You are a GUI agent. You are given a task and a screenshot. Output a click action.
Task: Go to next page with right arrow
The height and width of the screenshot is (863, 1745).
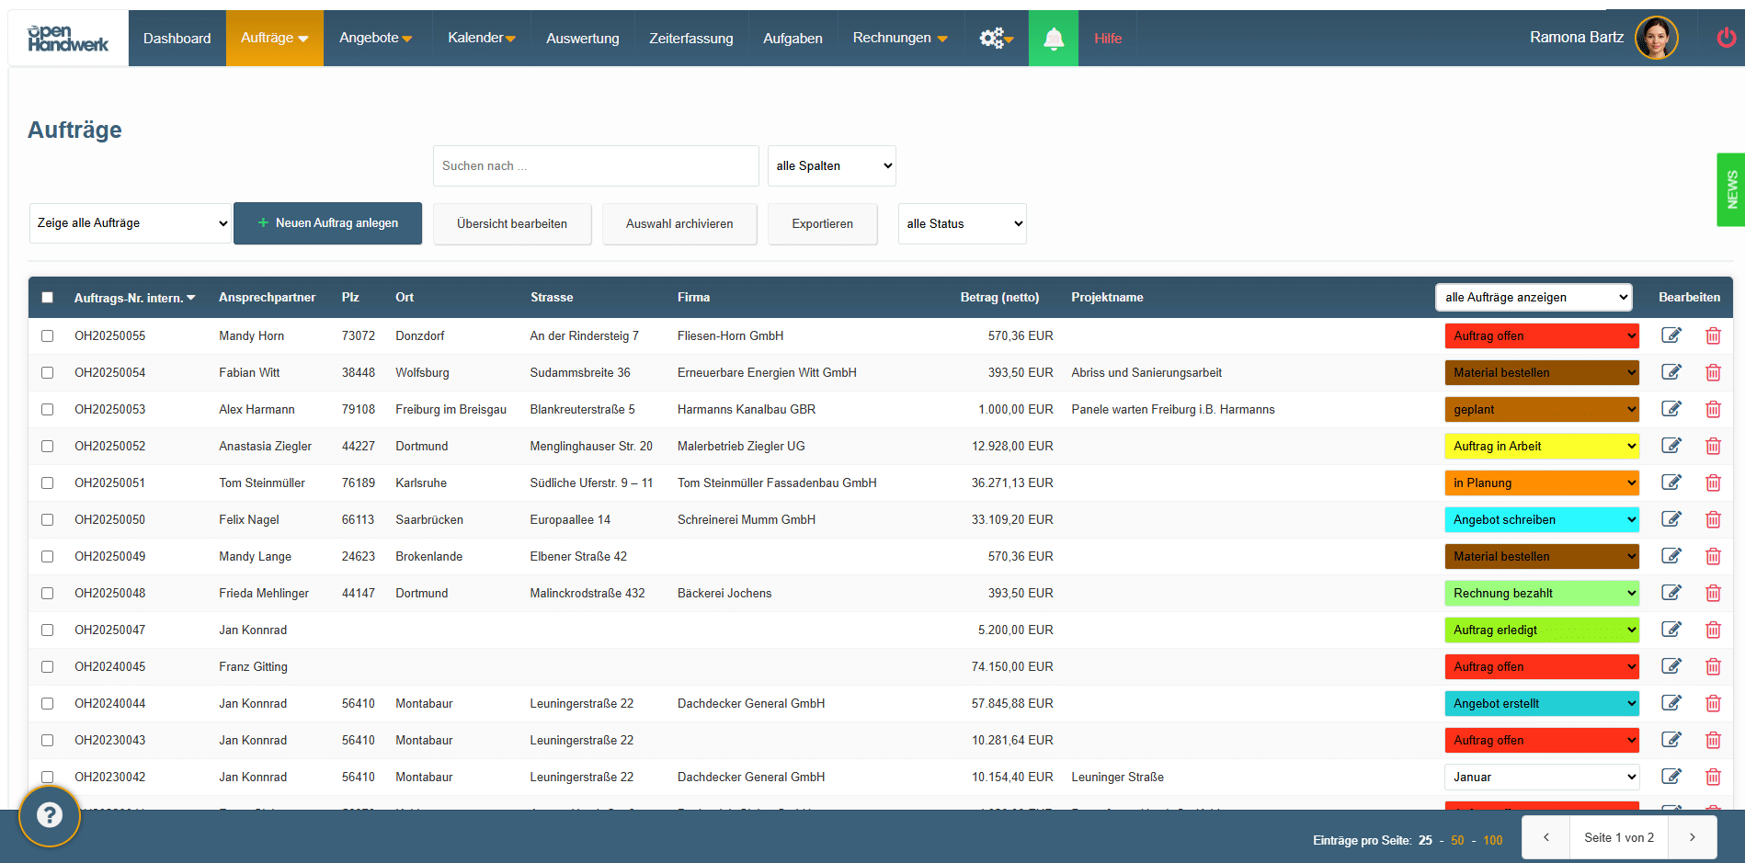(1692, 837)
